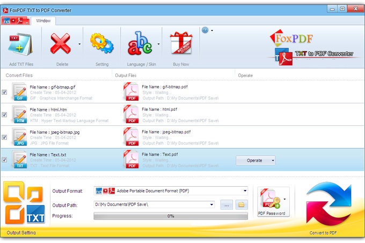
Task: Select the File Name : Text.pdf text
Action: point(160,154)
